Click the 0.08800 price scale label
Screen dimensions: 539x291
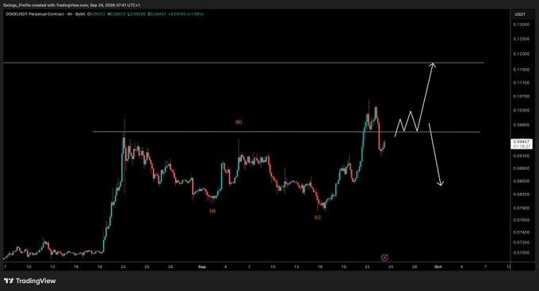(x=521, y=168)
